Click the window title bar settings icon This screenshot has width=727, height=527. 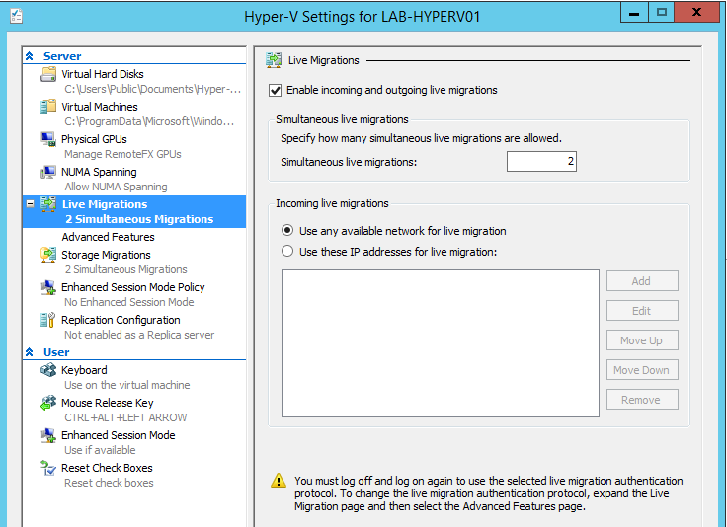16,16
